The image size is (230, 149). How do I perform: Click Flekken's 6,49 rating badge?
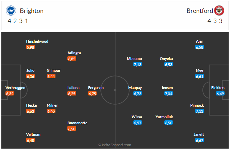point(220,94)
